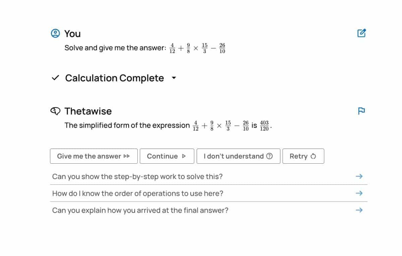402x256 pixels.
Task: Select "How do I know the order of operations"
Action: point(138,193)
